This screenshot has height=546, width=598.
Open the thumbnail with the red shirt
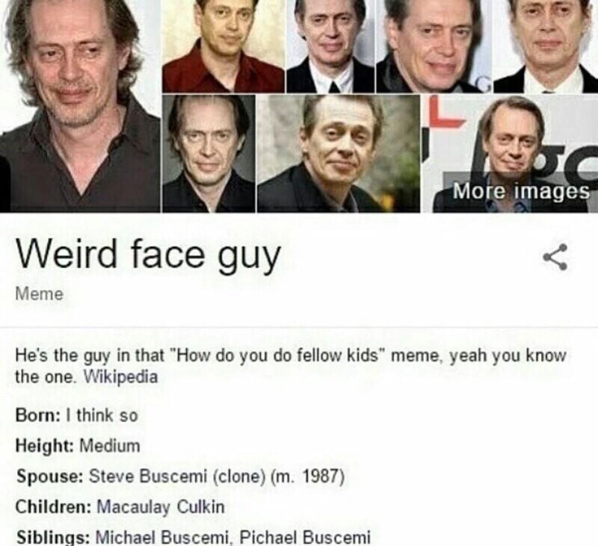click(224, 46)
